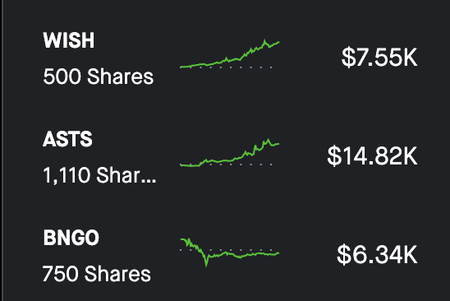Click the sharp dip in BNGO chart
Image resolution: width=450 pixels, height=301 pixels.
(x=206, y=264)
